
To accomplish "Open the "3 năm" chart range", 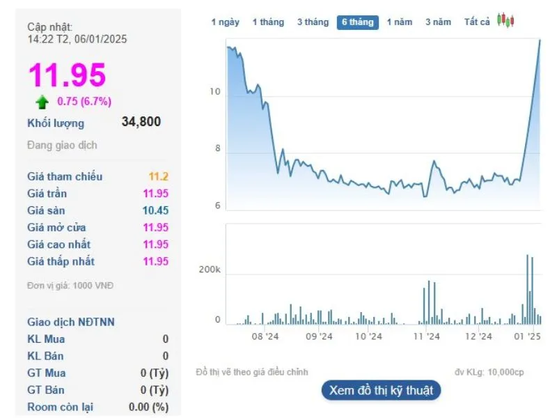I will (x=439, y=22).
